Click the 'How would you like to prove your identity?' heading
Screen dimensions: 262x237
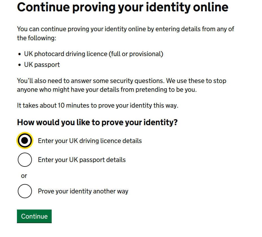97,122
